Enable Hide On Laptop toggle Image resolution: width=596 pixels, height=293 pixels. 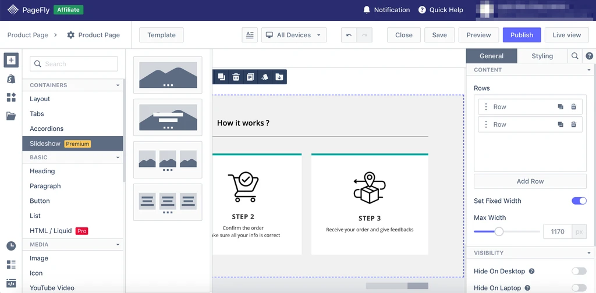point(579,288)
